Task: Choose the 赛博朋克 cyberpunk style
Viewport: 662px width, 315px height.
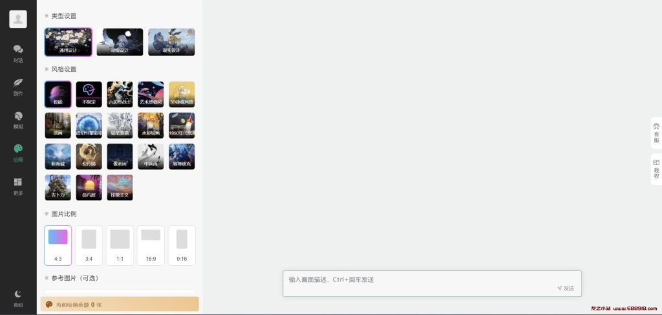Action: (x=182, y=157)
